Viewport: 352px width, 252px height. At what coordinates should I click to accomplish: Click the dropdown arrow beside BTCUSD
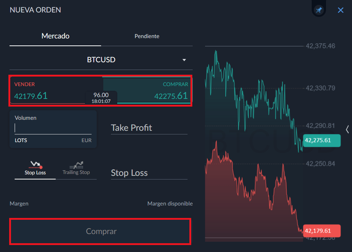pyautogui.click(x=184, y=60)
